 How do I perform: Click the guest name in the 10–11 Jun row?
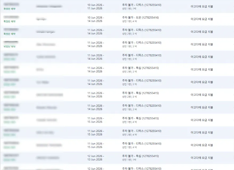click(49, 6)
